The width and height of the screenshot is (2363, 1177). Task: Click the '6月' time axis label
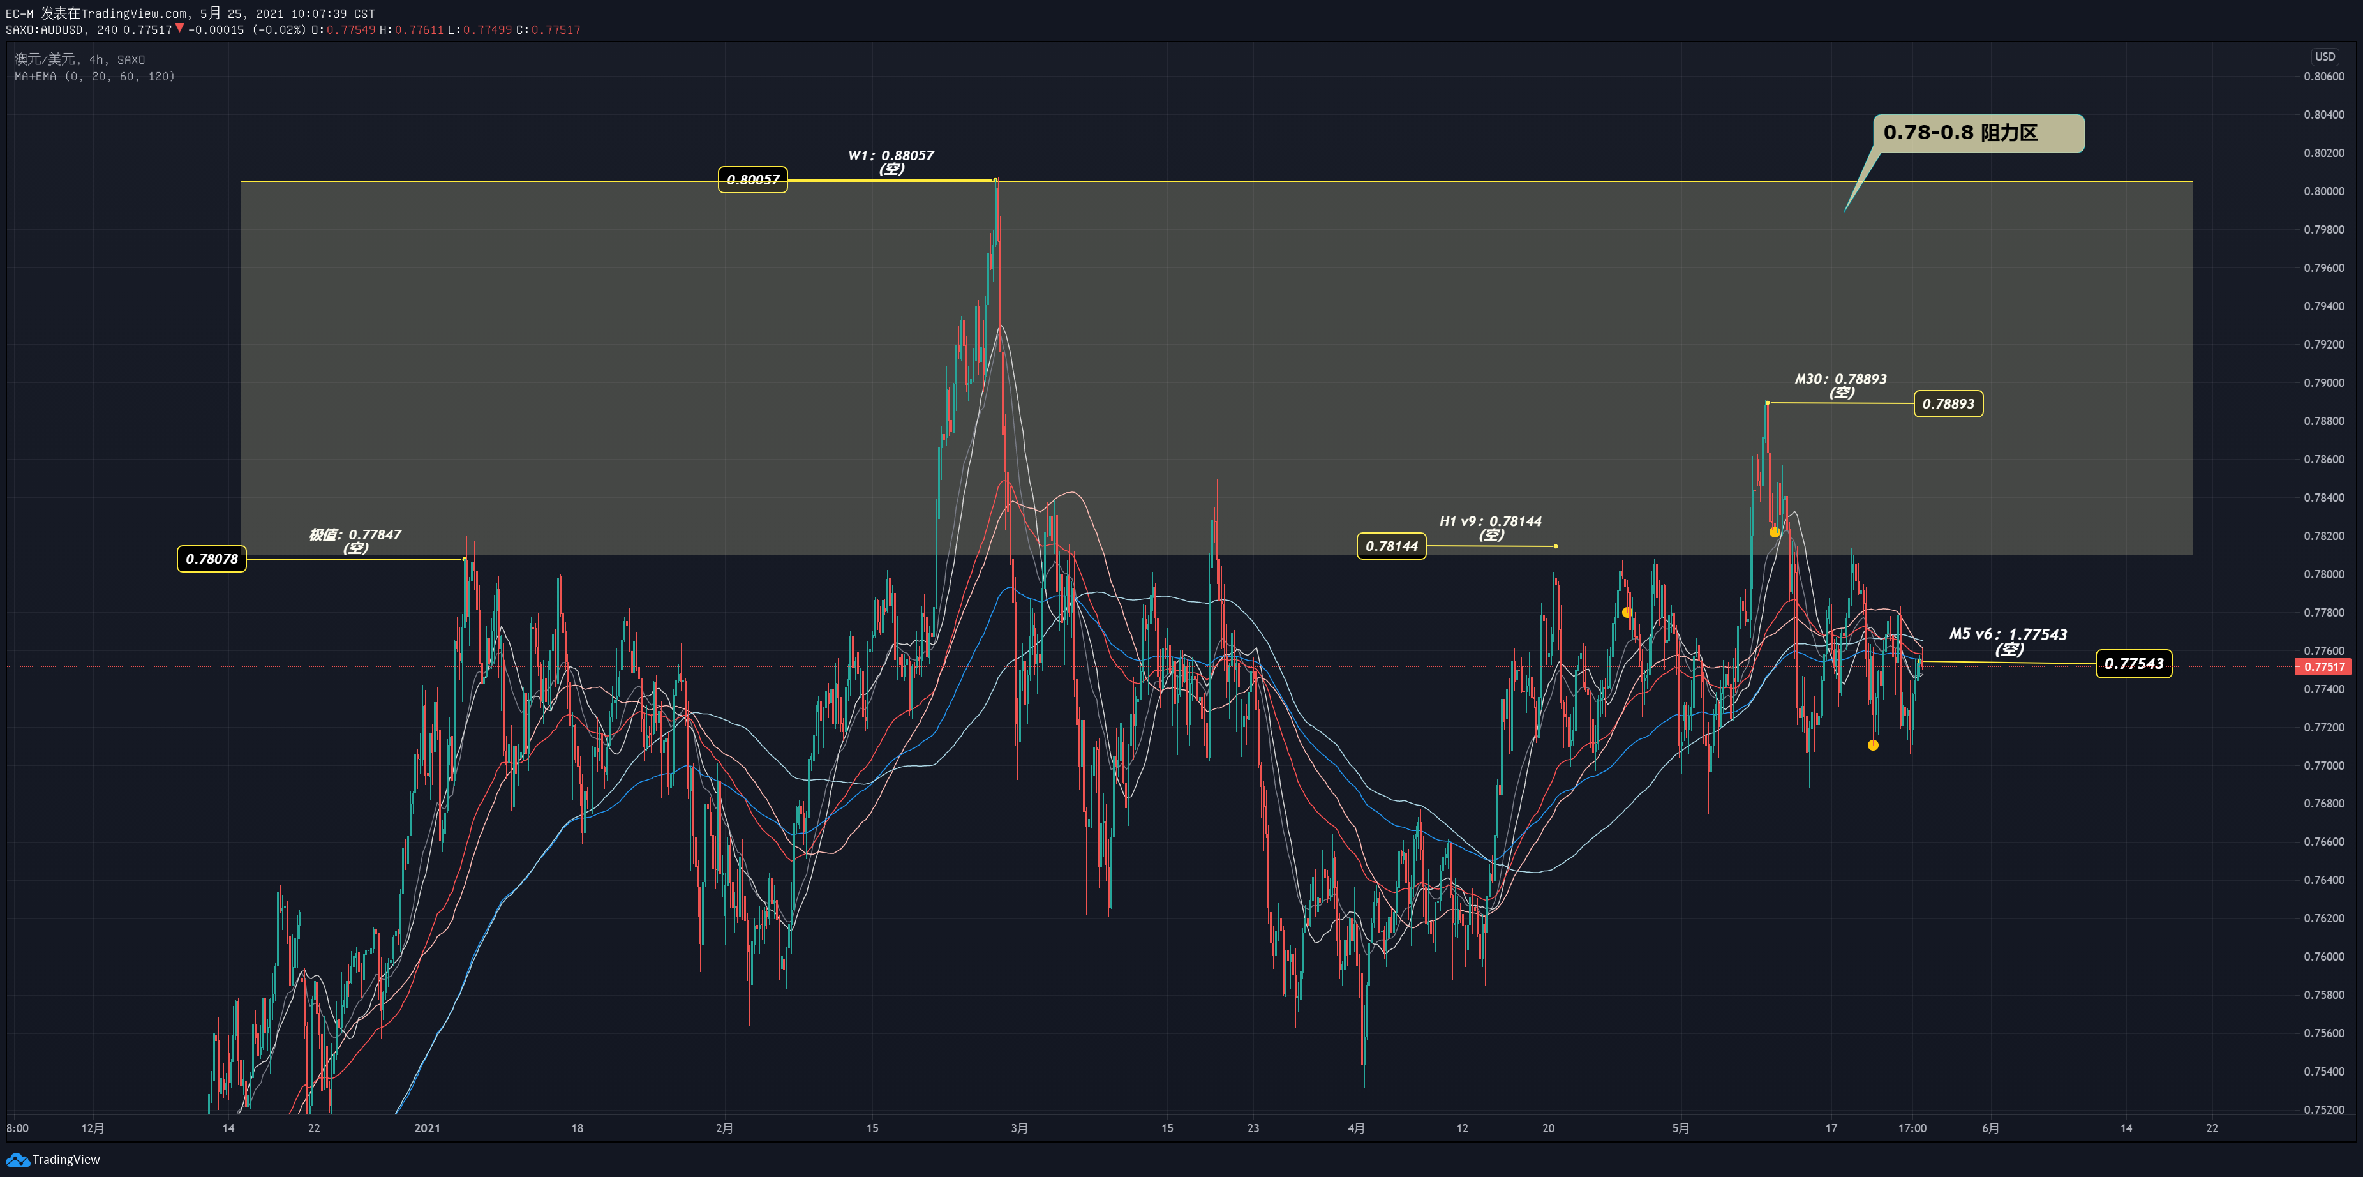(1990, 1128)
